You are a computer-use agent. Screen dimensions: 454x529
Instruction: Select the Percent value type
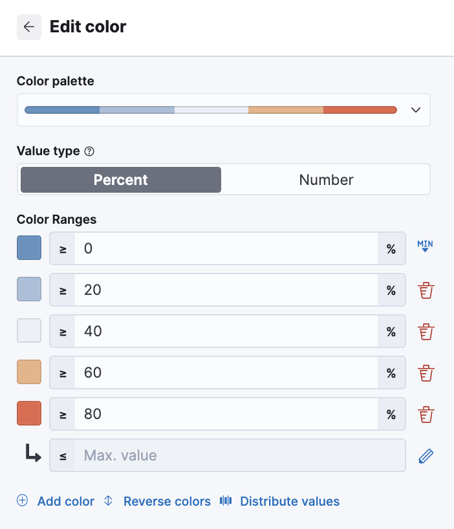121,180
